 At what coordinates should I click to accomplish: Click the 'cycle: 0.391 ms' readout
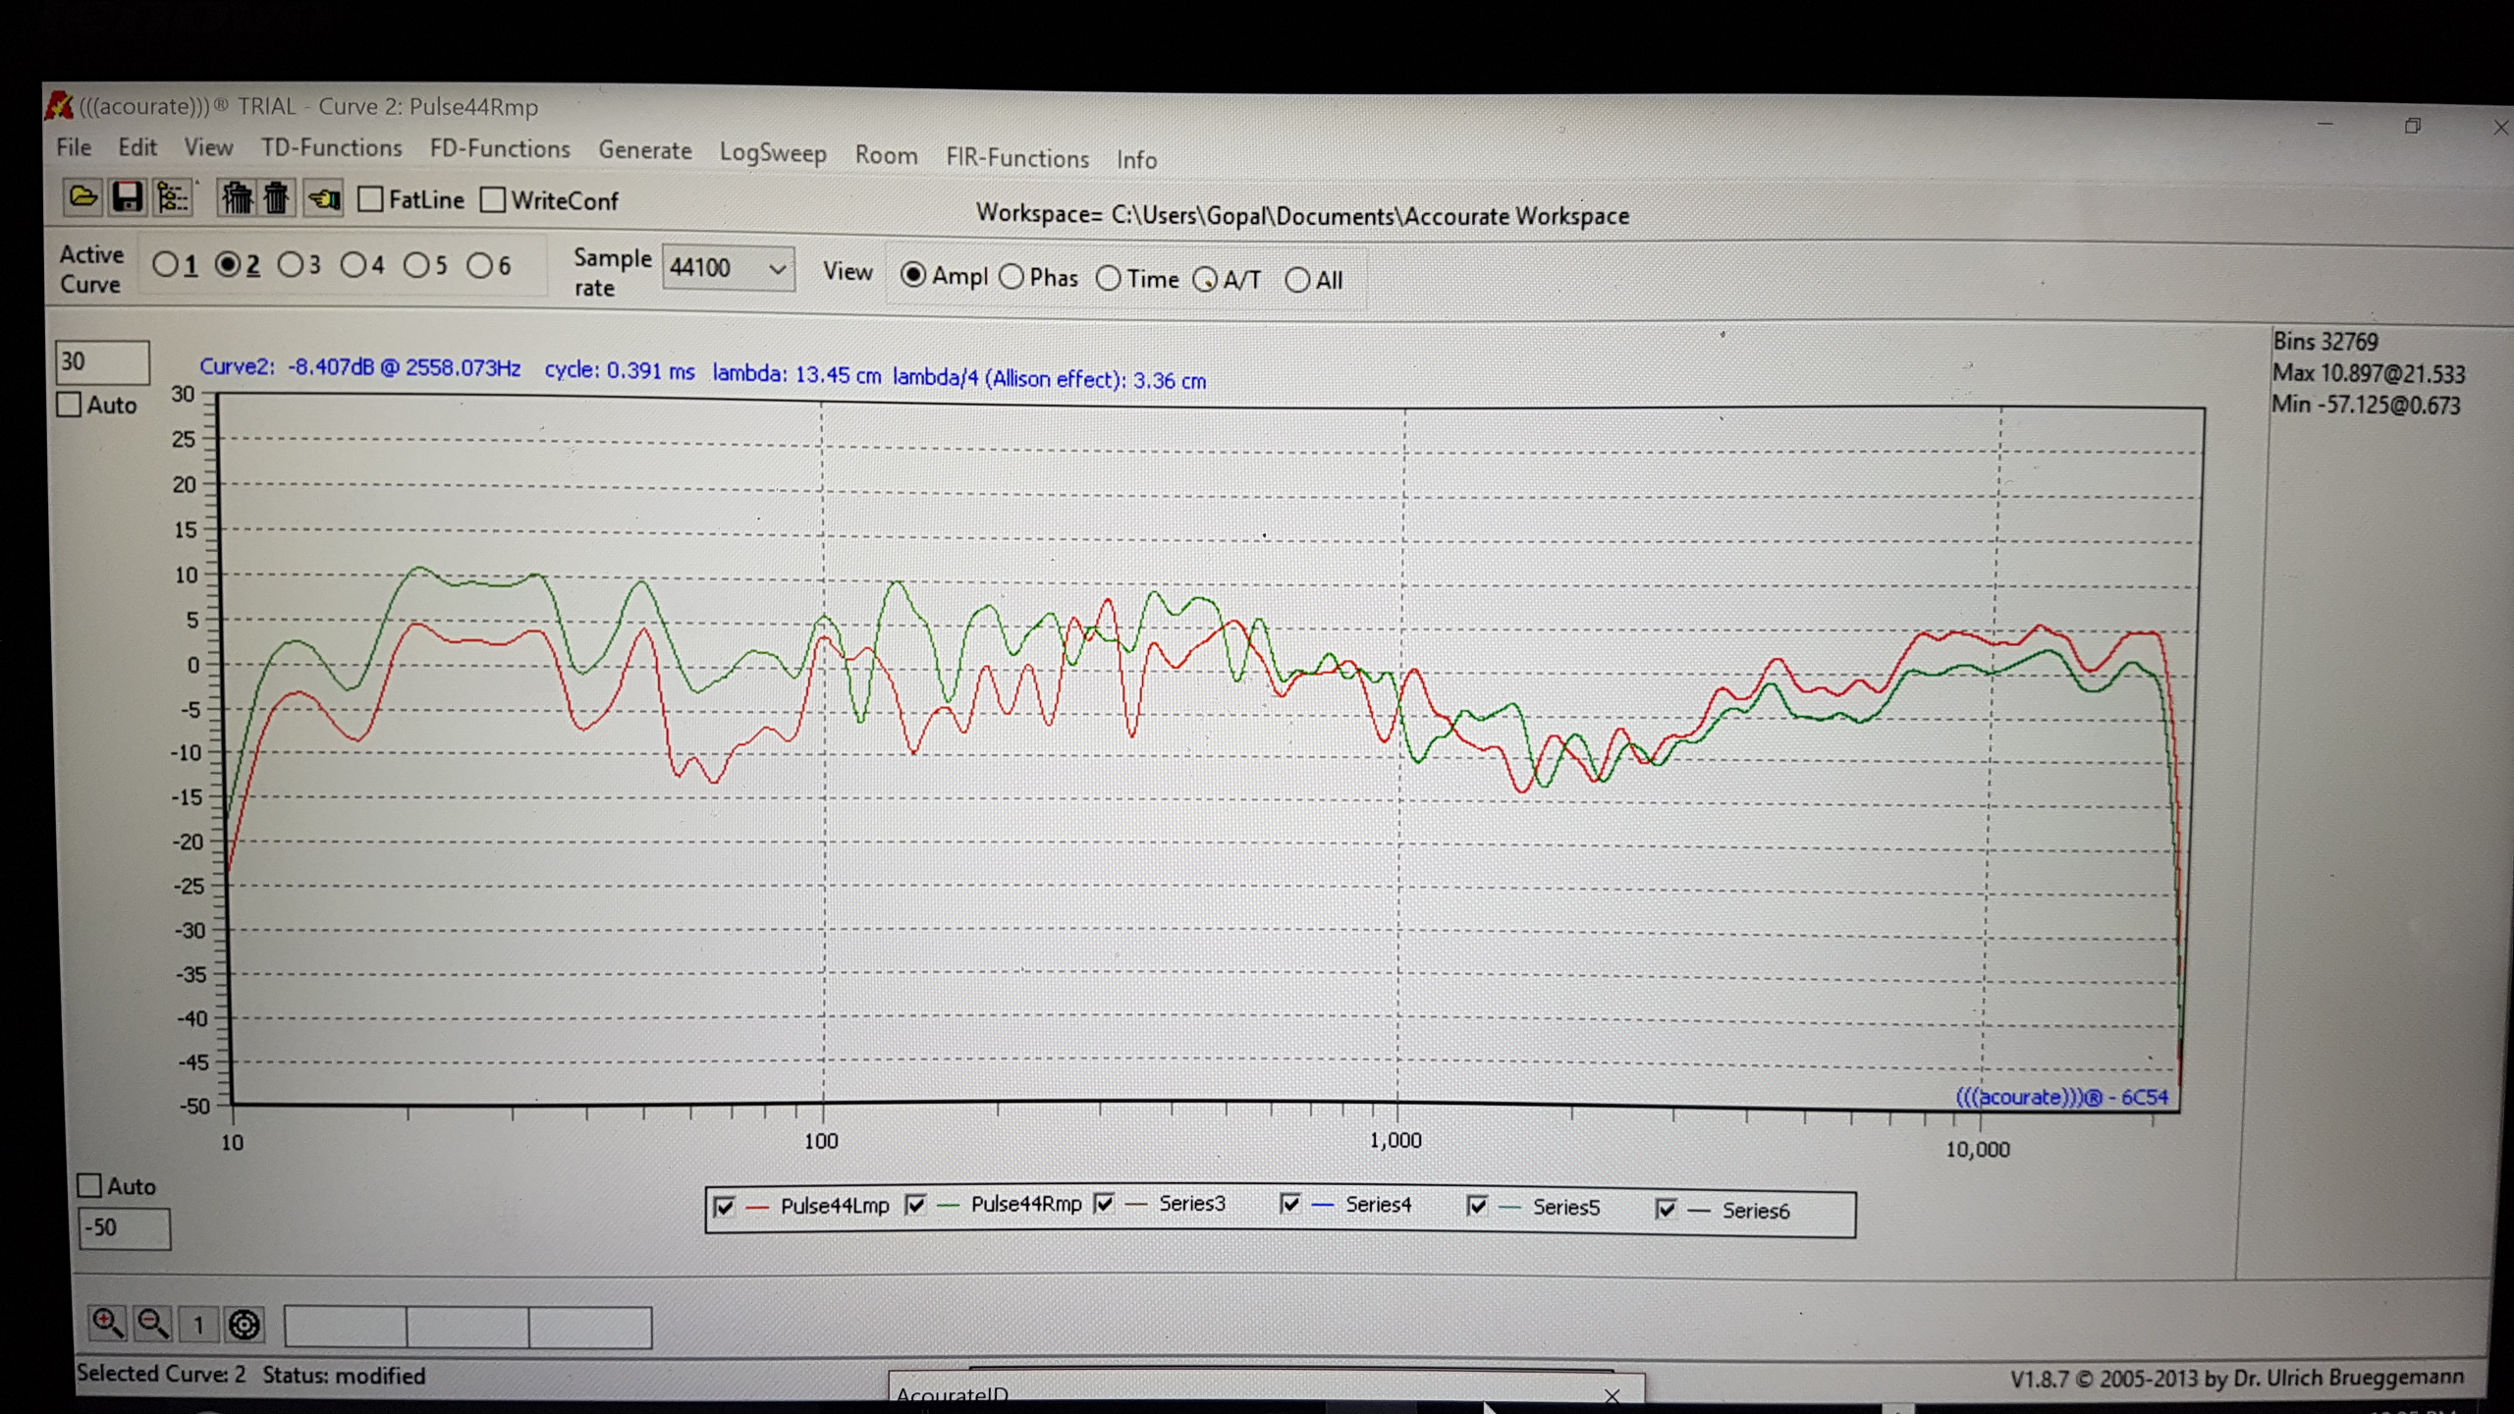pyautogui.click(x=620, y=370)
